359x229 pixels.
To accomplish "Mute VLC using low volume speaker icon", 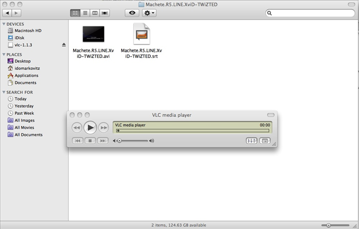I will click(114, 141).
